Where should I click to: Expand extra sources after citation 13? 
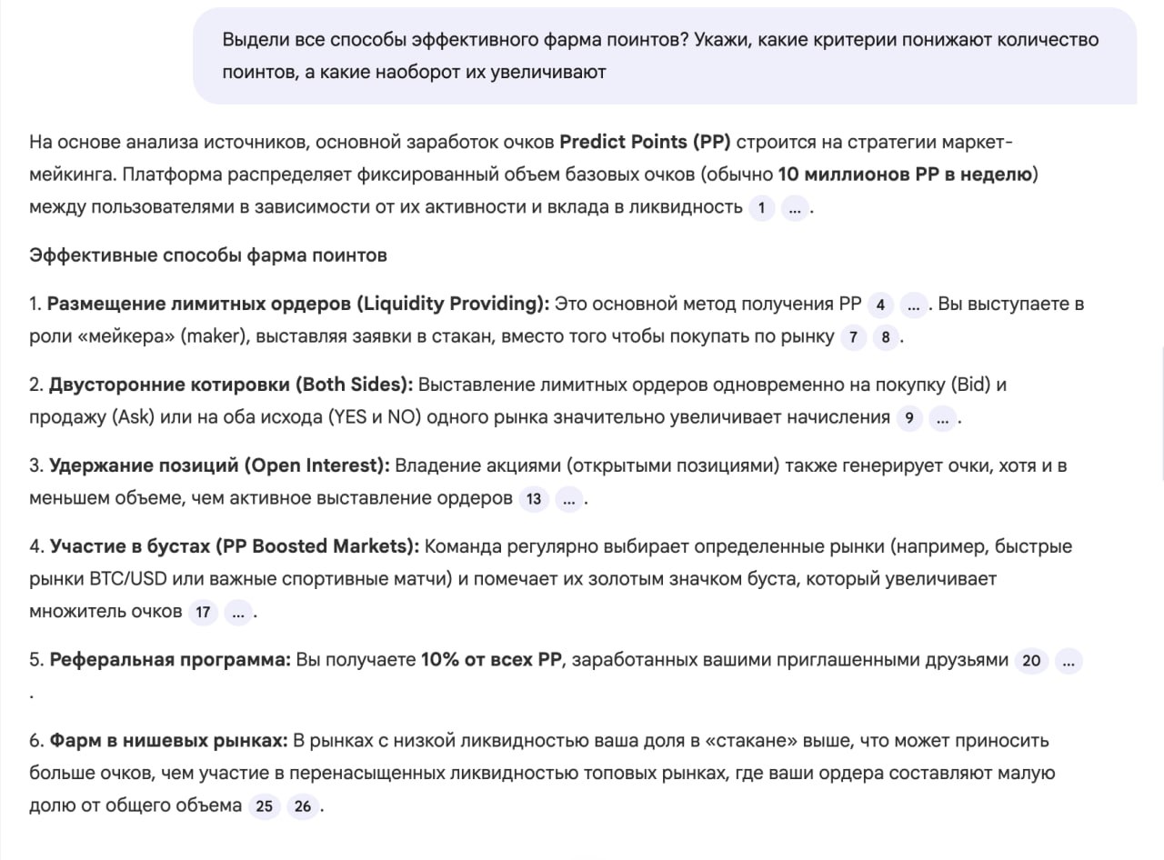[568, 499]
